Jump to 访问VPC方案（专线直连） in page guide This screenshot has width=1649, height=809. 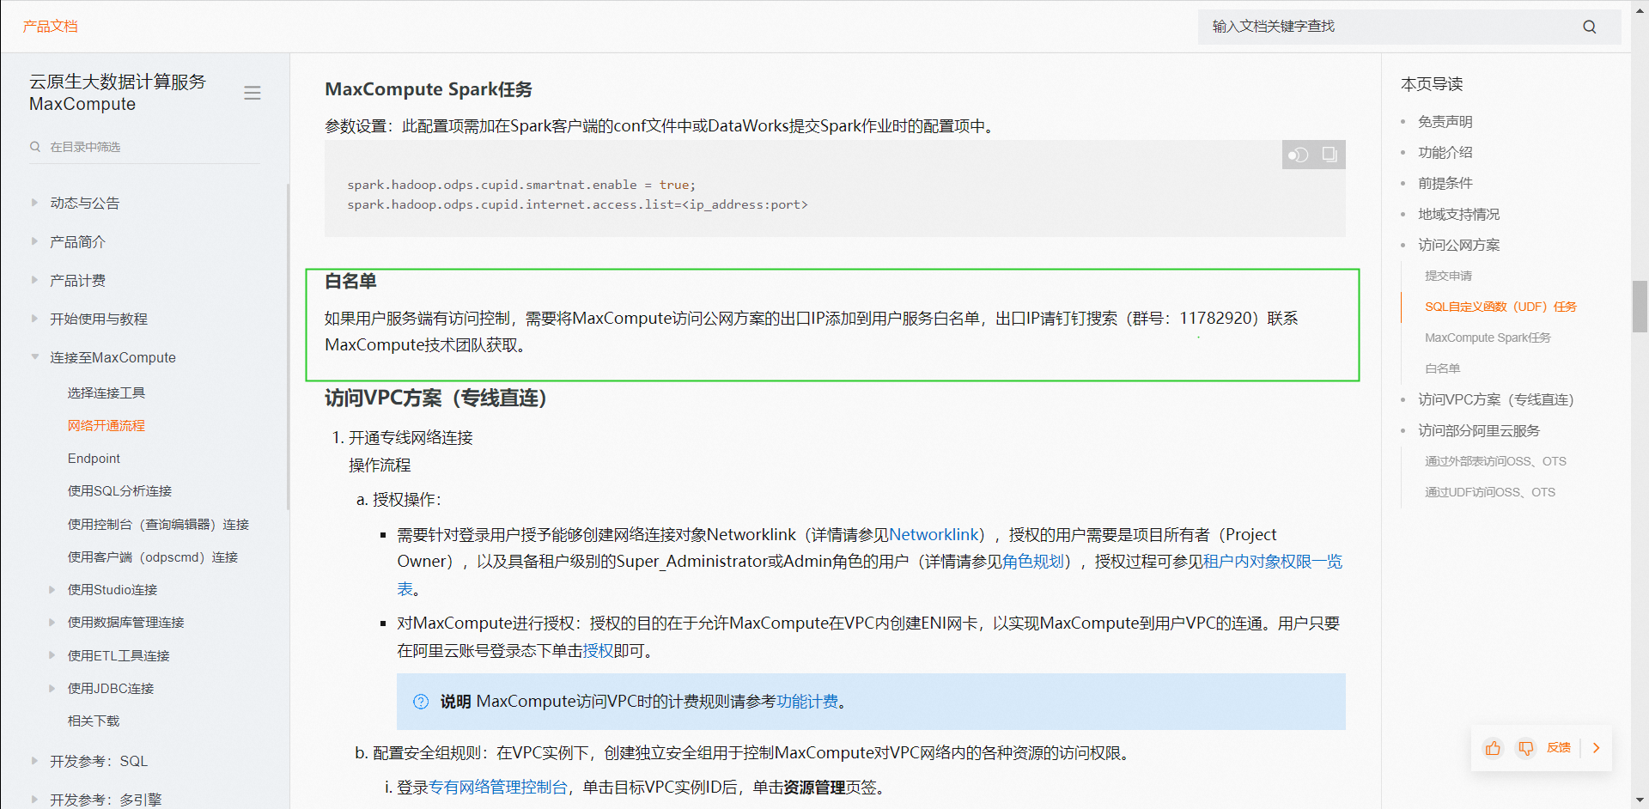click(x=1495, y=400)
